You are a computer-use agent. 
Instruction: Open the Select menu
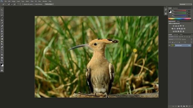point(27,1)
